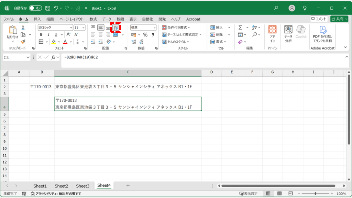Apply comma style
Image resolution: width=352 pixels, height=198 pixels.
(x=153, y=35)
